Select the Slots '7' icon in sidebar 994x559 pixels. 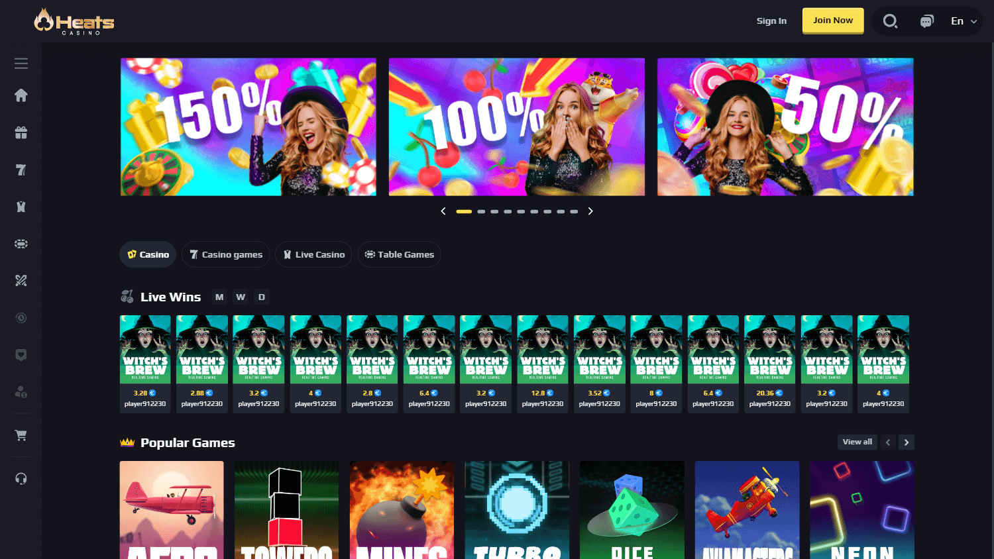pos(21,170)
